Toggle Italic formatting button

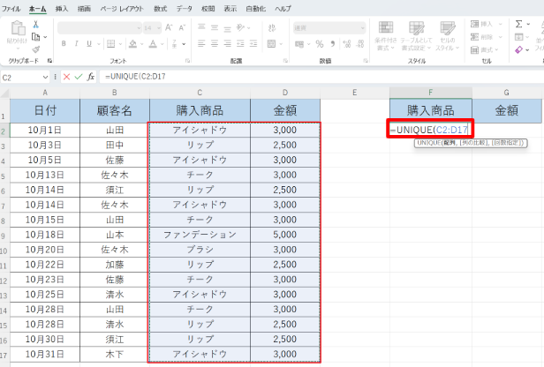pyautogui.click(x=74, y=45)
